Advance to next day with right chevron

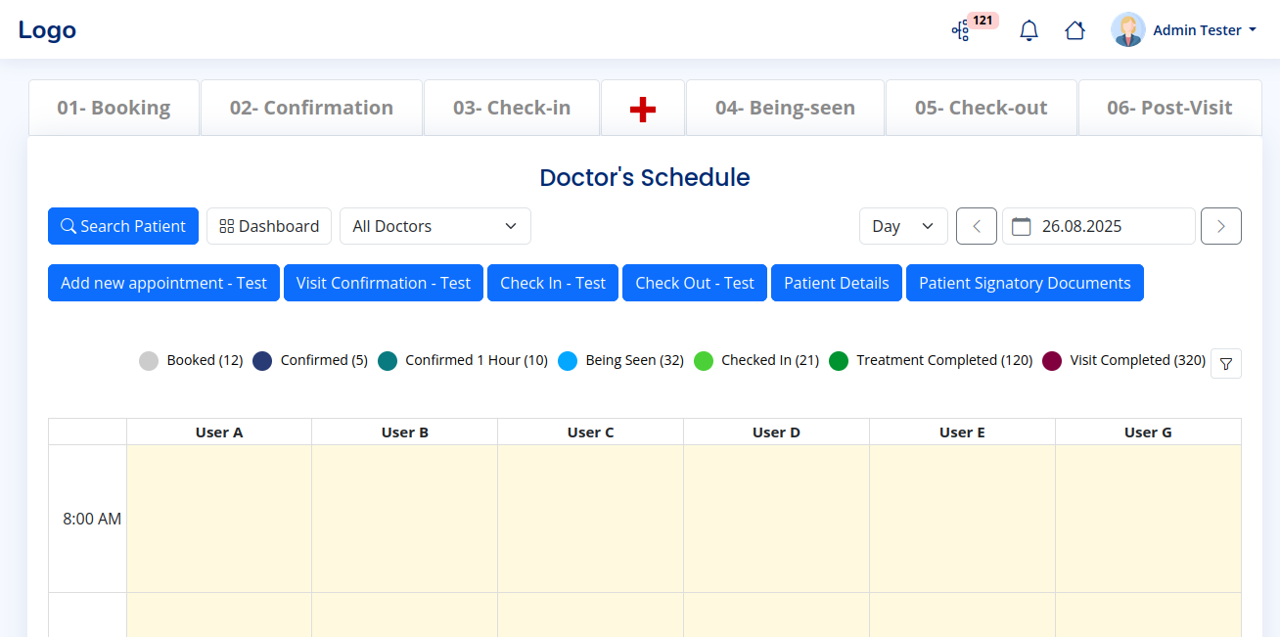coord(1220,226)
